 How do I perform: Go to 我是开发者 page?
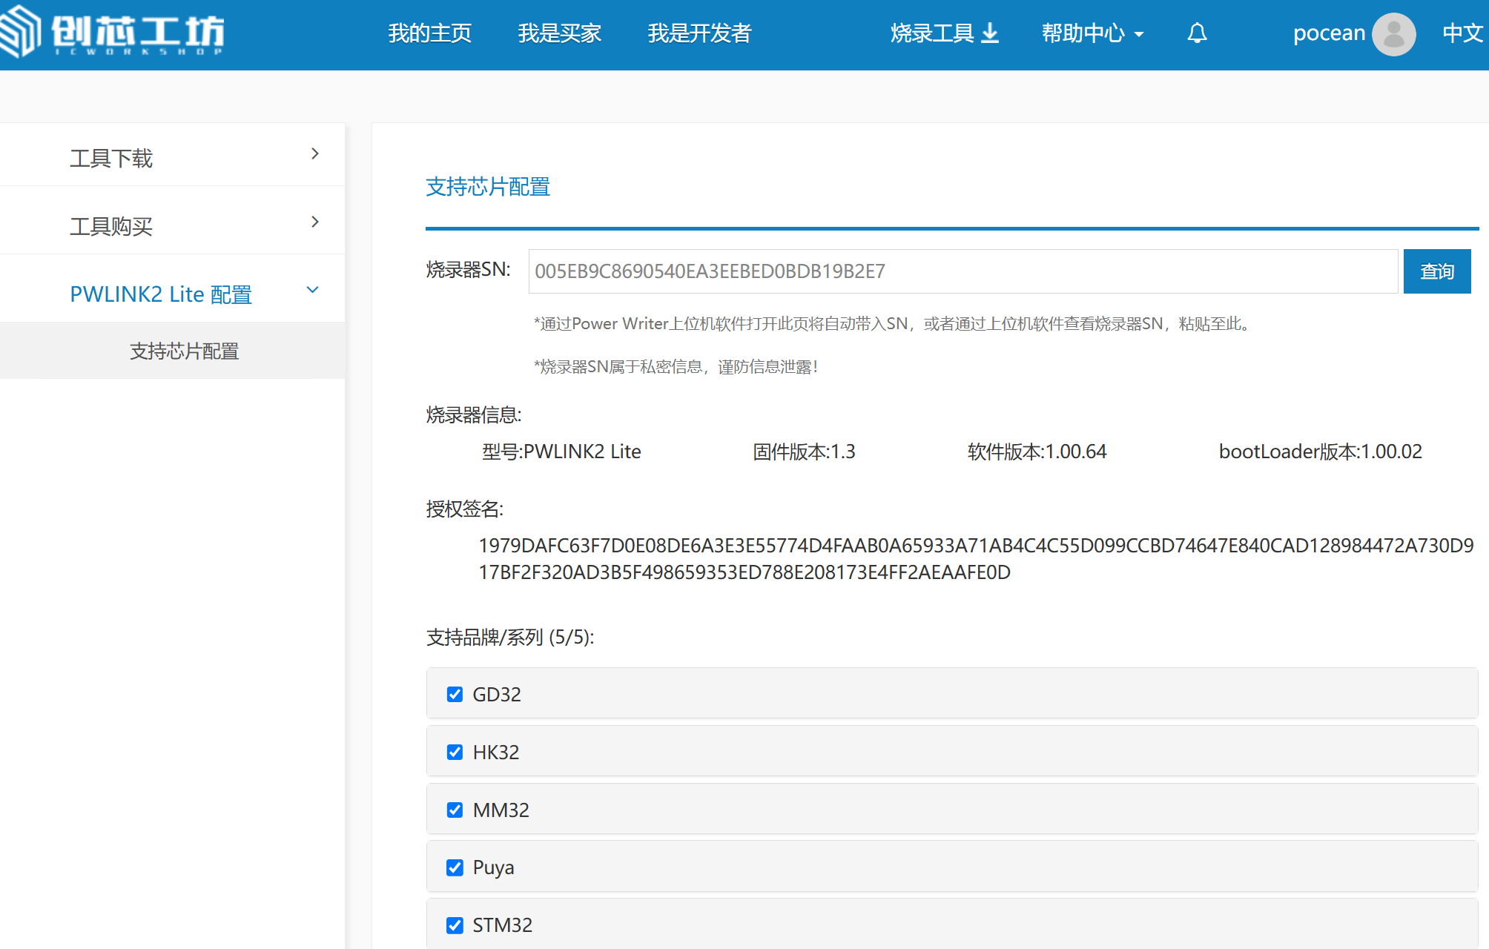click(x=699, y=33)
